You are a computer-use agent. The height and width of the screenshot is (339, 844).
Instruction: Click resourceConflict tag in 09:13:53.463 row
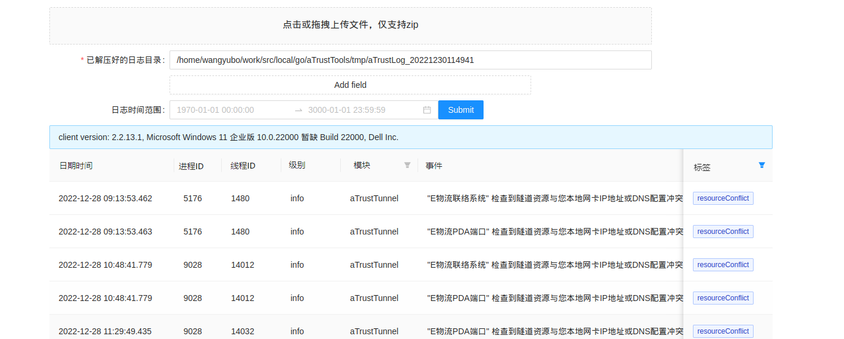click(x=723, y=232)
